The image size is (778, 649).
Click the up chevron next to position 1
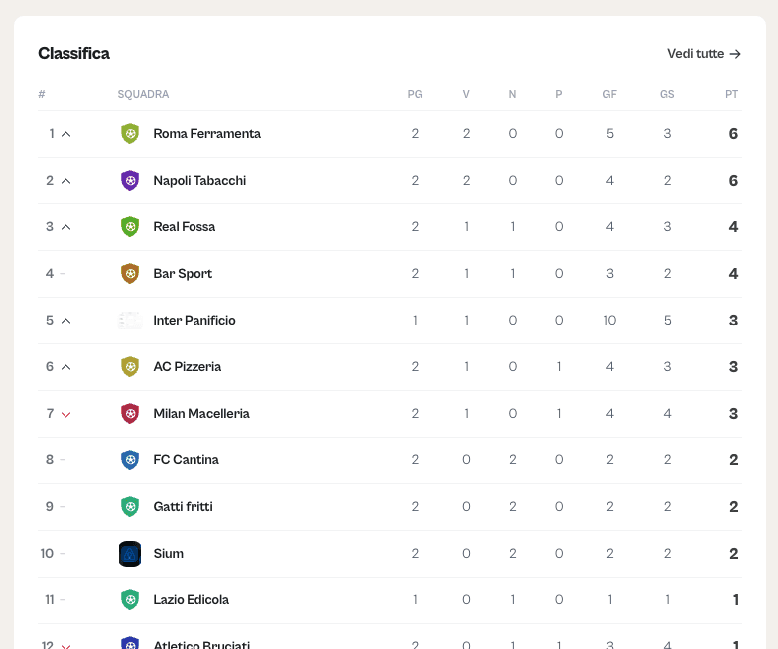pyautogui.click(x=65, y=134)
